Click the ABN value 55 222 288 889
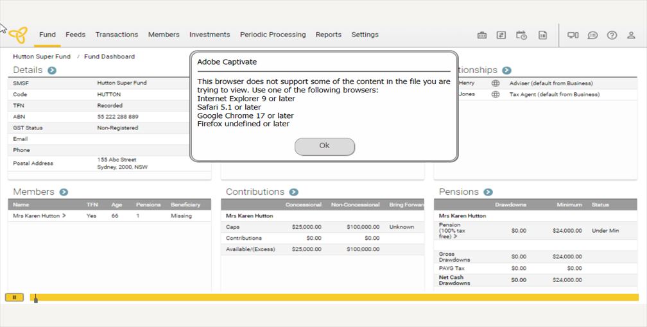 117,117
